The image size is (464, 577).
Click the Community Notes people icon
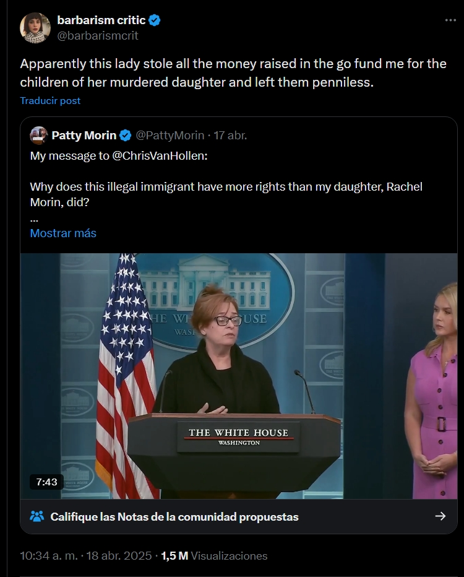[x=37, y=517]
